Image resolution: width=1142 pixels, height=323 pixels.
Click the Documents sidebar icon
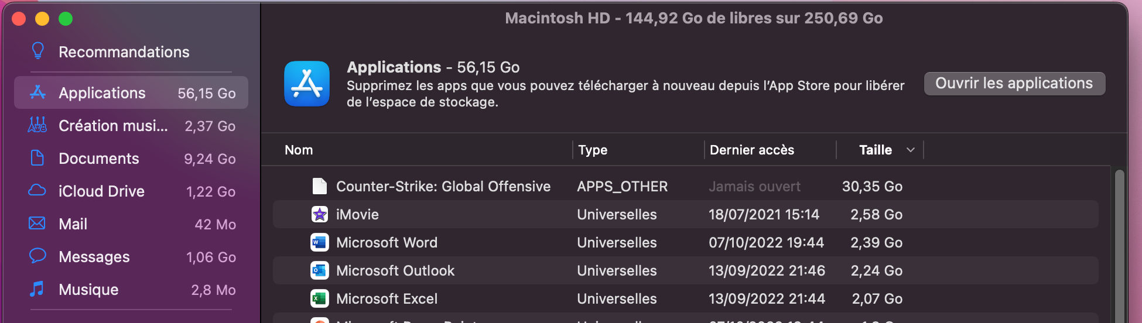pyautogui.click(x=37, y=158)
